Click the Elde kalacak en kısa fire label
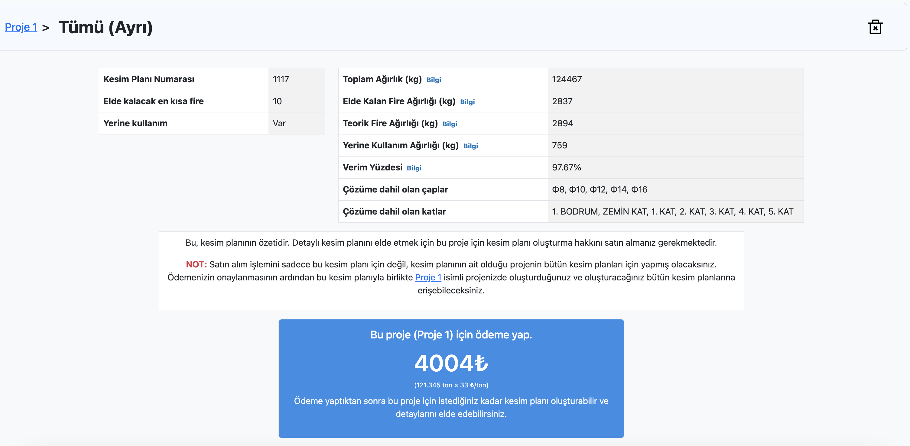This screenshot has width=910, height=446. 153,101
